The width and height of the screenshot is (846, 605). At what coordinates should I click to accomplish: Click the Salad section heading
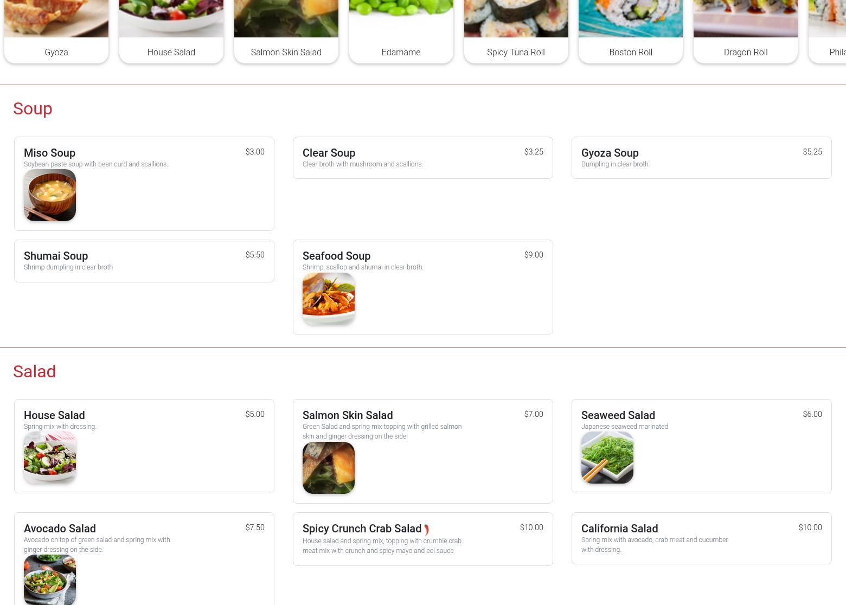(x=35, y=371)
